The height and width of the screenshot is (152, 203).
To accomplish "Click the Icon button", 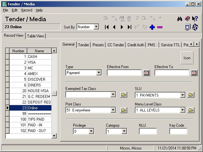I will coord(187,58).
